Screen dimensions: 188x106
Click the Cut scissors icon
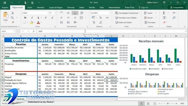pyautogui.click(x=12, y=13)
